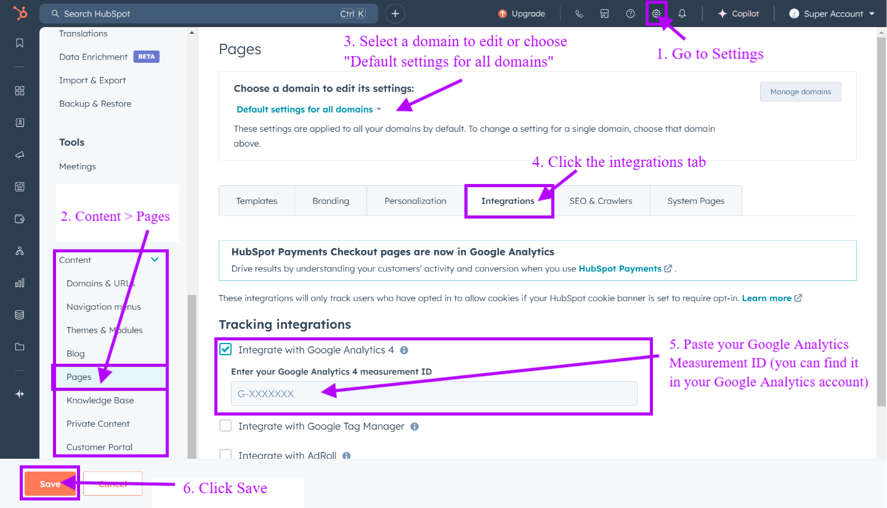Open Customer Portal under Content
The width and height of the screenshot is (887, 508).
point(100,447)
